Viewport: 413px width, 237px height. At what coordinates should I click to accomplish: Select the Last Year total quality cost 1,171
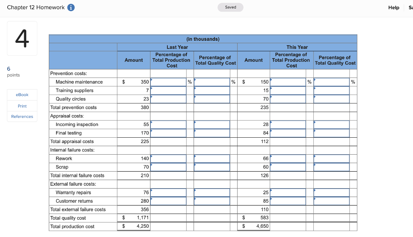(143, 218)
